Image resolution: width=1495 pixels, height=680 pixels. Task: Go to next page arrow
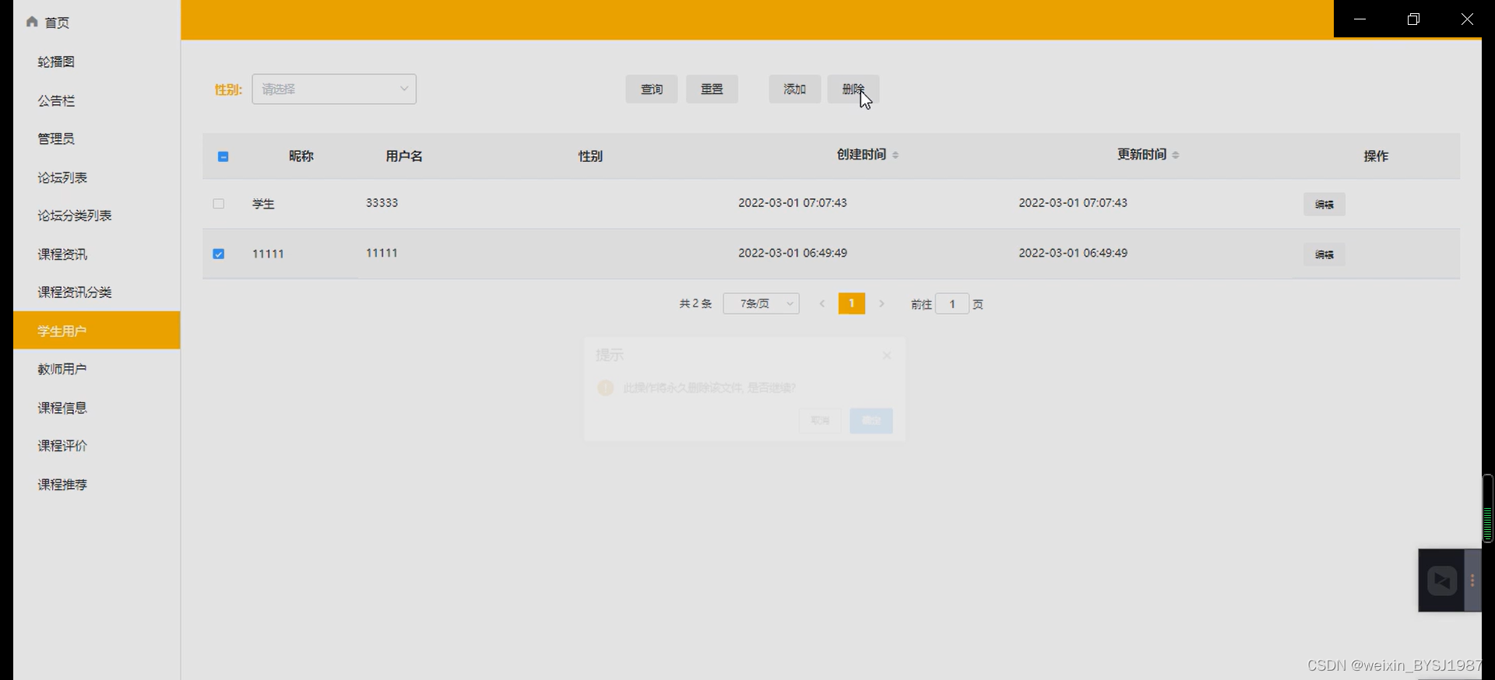881,303
